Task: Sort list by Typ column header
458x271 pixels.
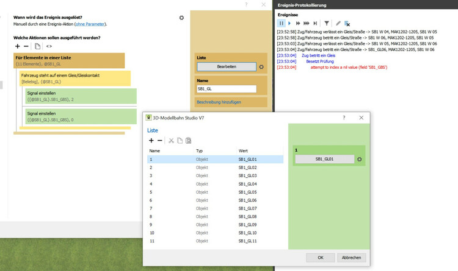Action: 200,151
